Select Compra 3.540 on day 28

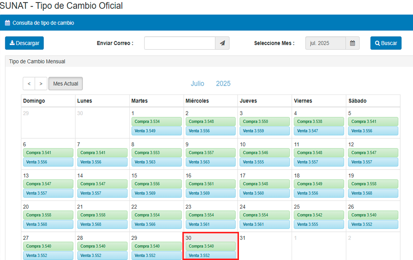pos(102,246)
